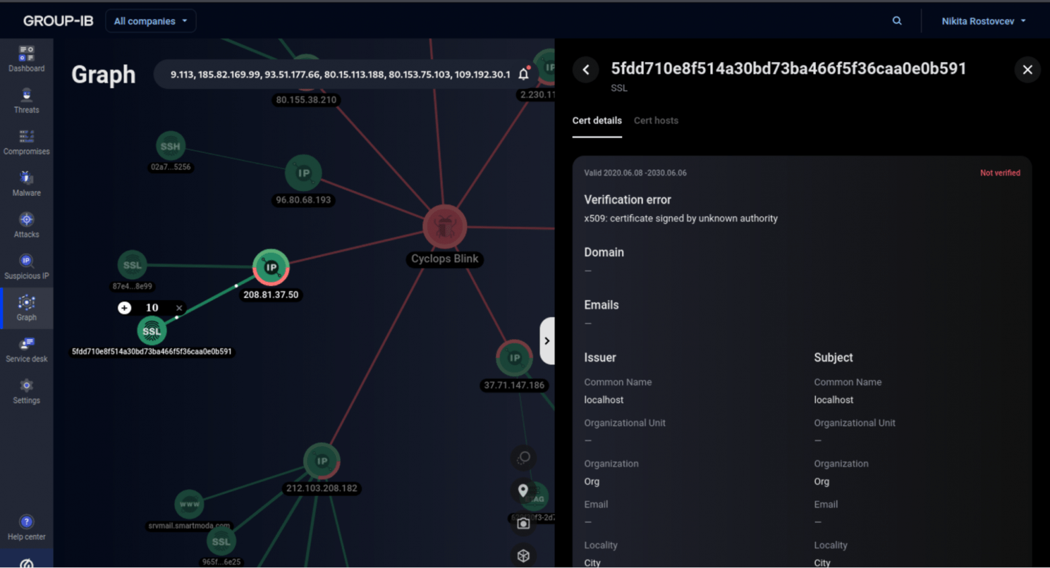Select the Cert details tab
The image size is (1050, 568).
pyautogui.click(x=597, y=120)
